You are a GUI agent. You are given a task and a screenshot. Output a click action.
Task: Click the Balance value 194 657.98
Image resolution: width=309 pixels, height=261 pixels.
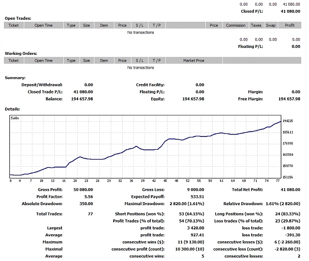82,99
